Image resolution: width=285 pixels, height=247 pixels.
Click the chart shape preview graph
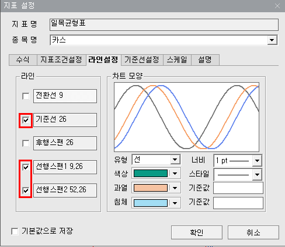[x=186, y=117]
